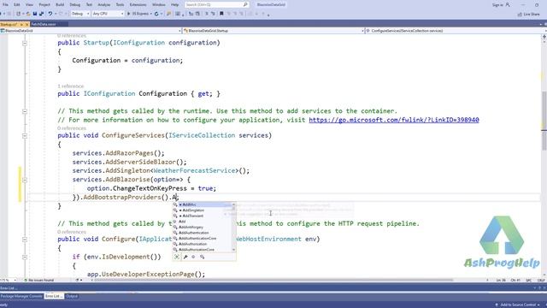Click No issues found status indicator
The image size is (547, 308).
click(x=39, y=280)
